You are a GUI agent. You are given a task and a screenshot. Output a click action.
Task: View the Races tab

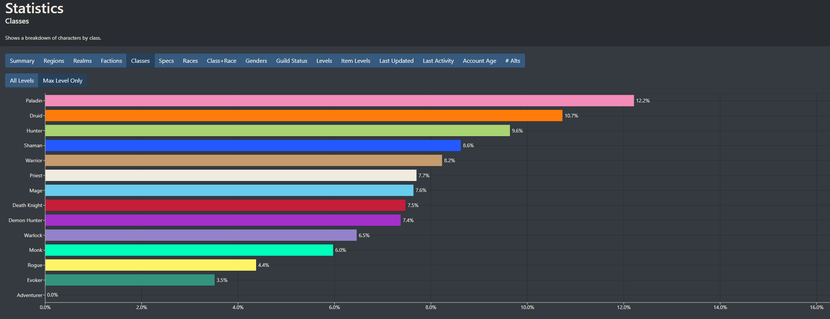190,61
